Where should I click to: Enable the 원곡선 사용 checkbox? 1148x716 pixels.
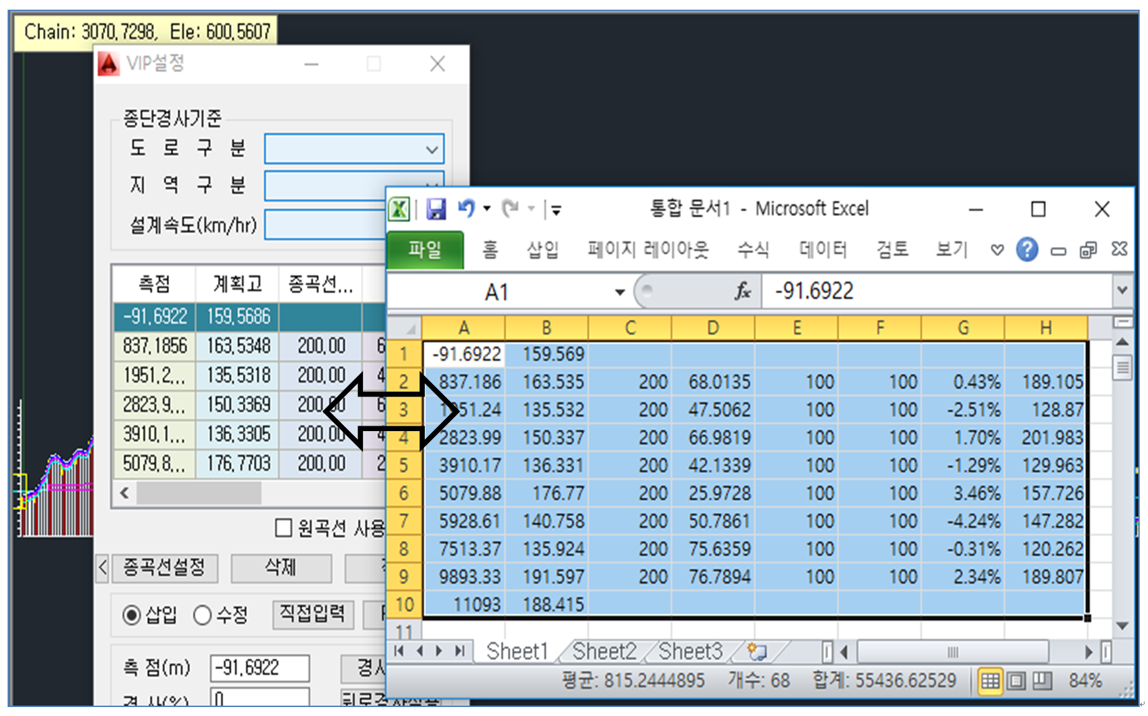(x=284, y=528)
